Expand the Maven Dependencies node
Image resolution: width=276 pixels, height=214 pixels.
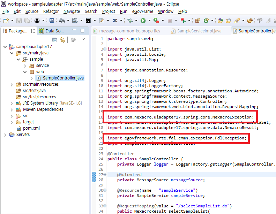tap(12, 109)
